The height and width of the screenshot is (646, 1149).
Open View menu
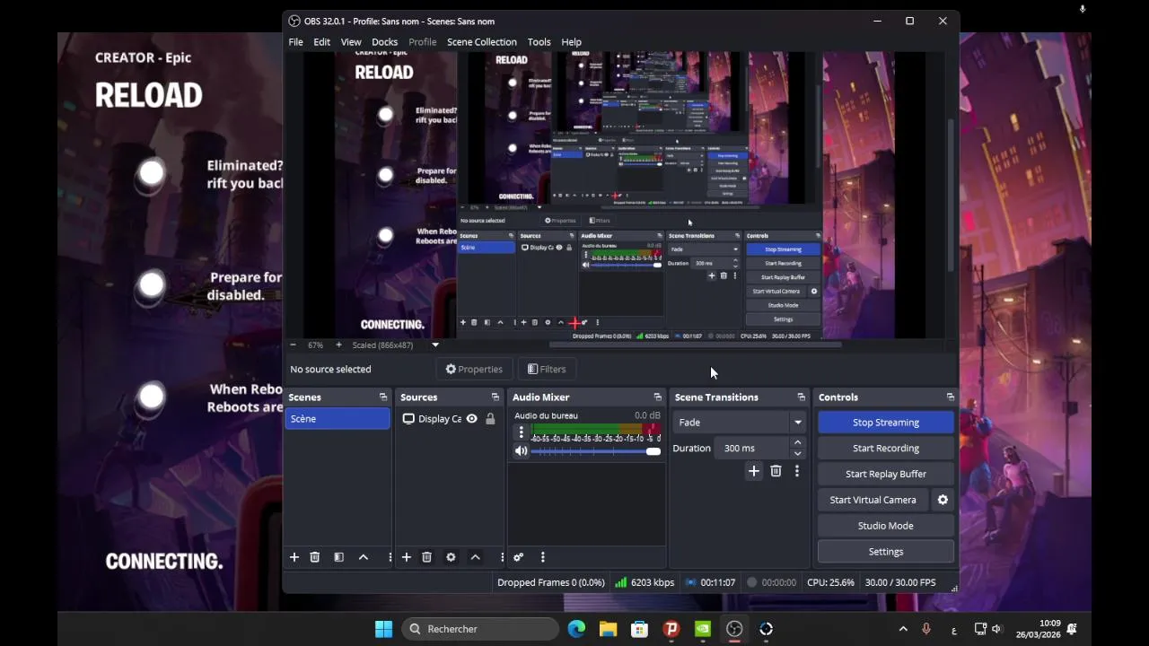pyautogui.click(x=351, y=42)
